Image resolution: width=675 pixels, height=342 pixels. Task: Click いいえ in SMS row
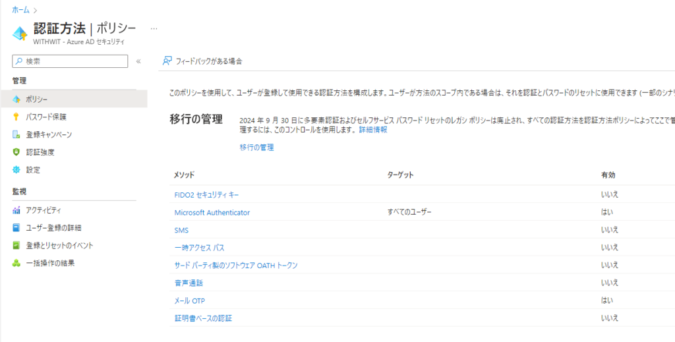pyautogui.click(x=610, y=230)
